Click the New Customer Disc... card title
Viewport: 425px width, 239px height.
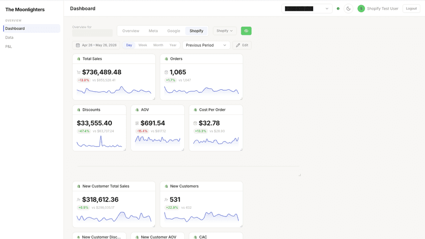pos(101,237)
